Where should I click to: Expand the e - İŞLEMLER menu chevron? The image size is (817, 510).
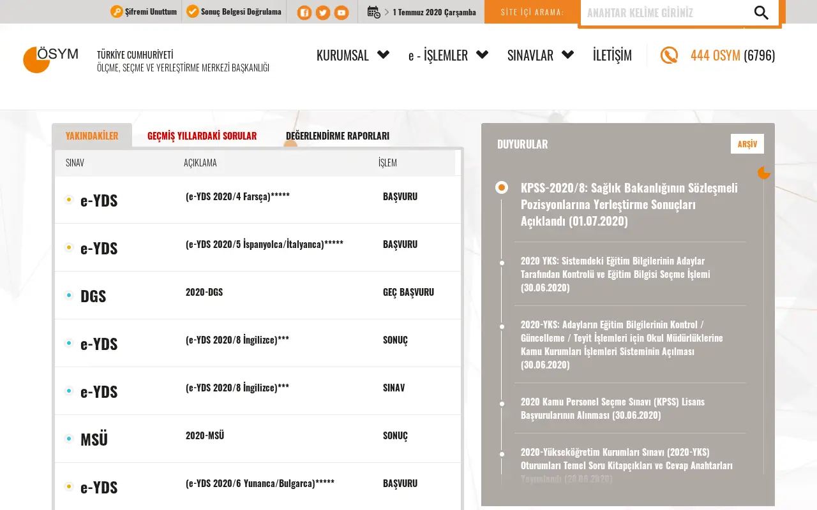coord(483,55)
